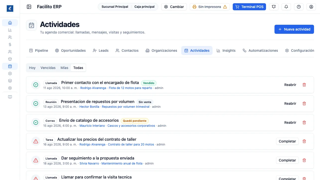Go to the Leads tab
This screenshot has height=180, width=320.
click(x=100, y=50)
